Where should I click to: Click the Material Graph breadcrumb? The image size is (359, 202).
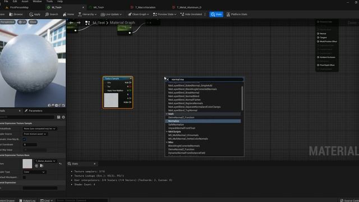pyautogui.click(x=122, y=22)
